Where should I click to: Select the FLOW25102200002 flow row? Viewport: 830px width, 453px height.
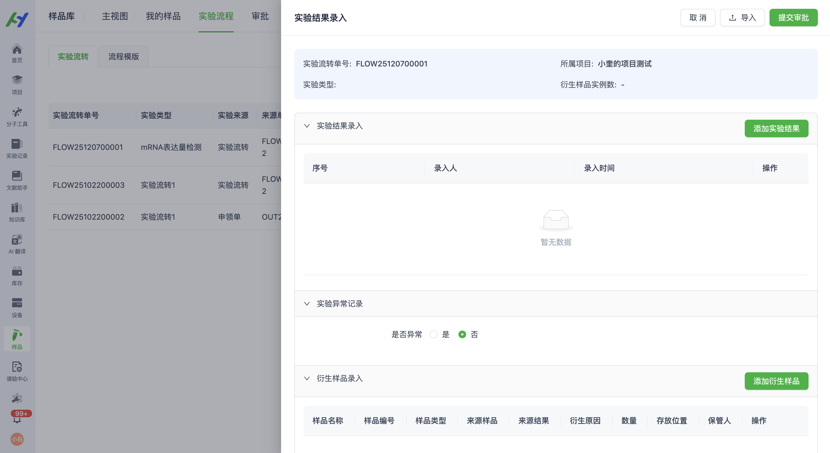click(x=89, y=217)
